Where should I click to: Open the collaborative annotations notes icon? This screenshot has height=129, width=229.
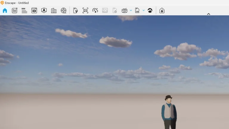pos(14,10)
